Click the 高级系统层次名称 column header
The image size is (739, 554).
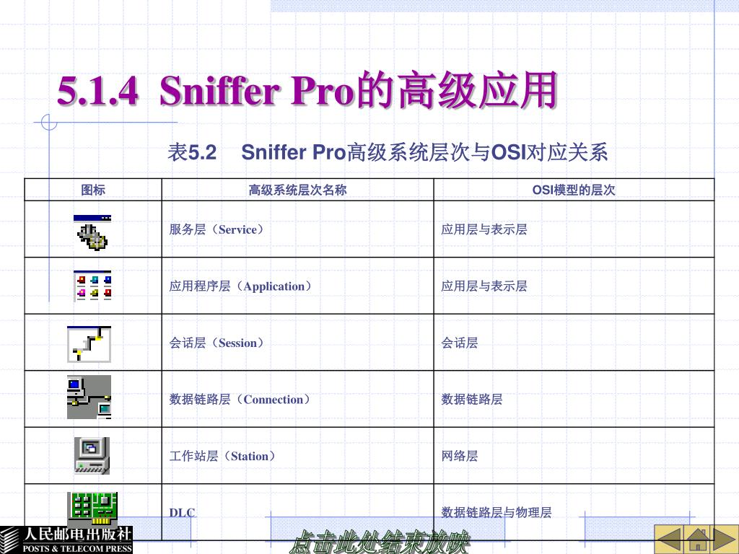click(297, 190)
